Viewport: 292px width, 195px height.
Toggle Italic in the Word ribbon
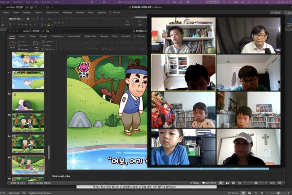tap(15, 24)
